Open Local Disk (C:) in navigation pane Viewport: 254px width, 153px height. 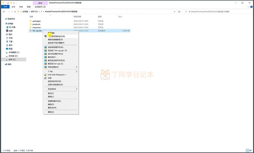[14, 52]
